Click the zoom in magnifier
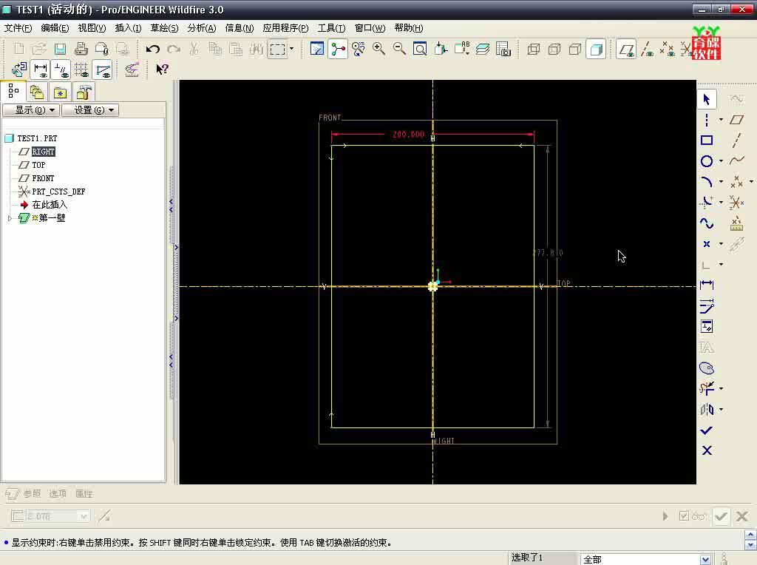Image resolution: width=757 pixels, height=565 pixels. (379, 50)
